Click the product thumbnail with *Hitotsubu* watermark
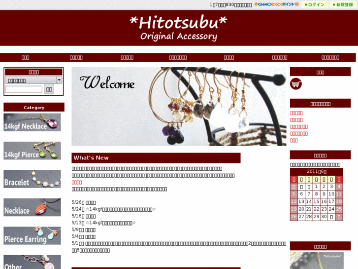The image size is (358, 269). [x=317, y=261]
